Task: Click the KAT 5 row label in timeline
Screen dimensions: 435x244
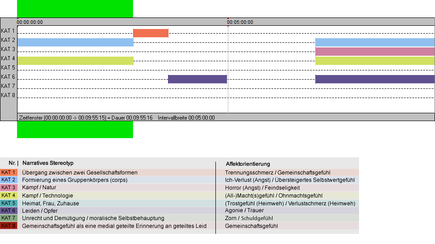Action: [x=8, y=68]
